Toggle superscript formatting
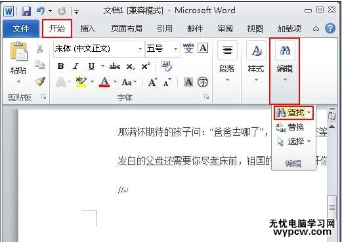Image resolution: width=342 pixels, height=242 pixels. point(146,66)
